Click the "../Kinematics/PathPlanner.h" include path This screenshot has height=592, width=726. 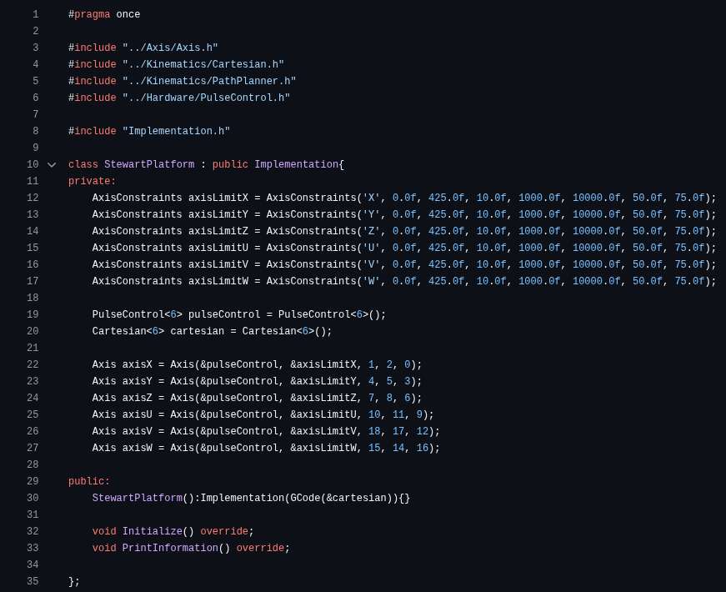[209, 81]
